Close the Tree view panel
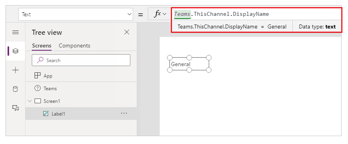The image size is (348, 144). pyautogui.click(x=126, y=32)
